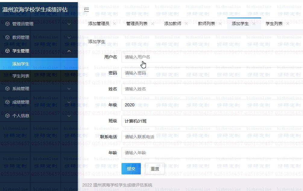Switch to the 学生列表 tab

click(274, 23)
